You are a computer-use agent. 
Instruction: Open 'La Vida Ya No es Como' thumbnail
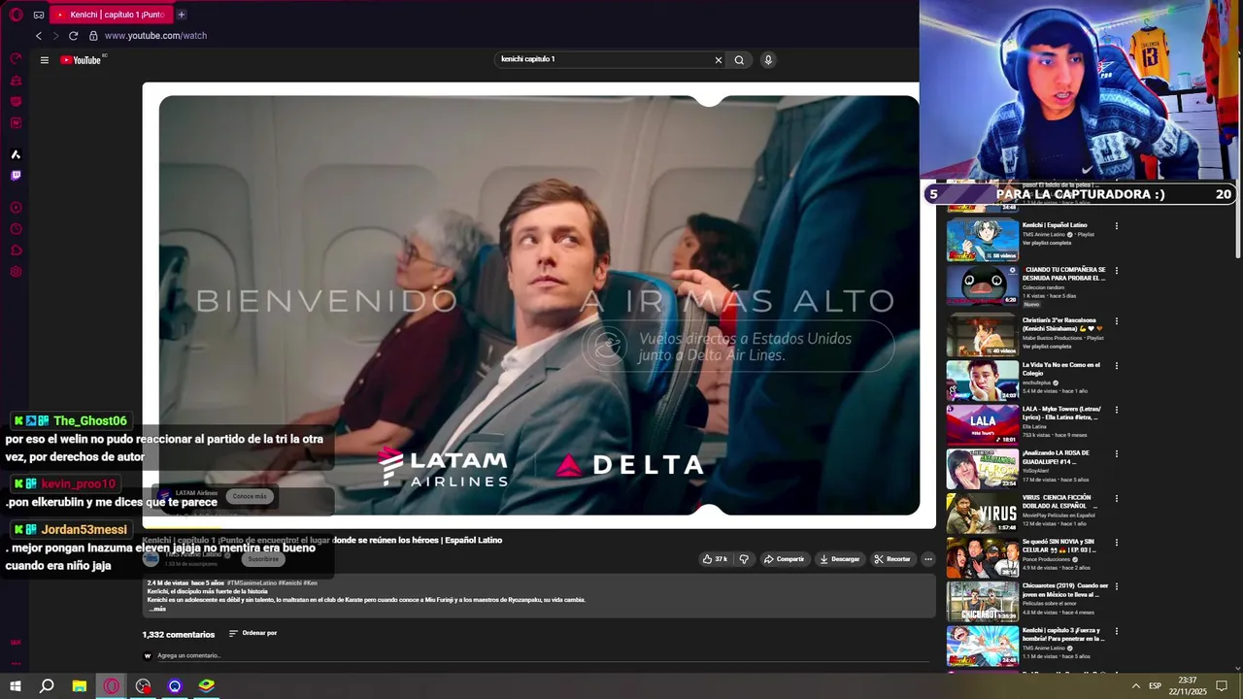(983, 380)
